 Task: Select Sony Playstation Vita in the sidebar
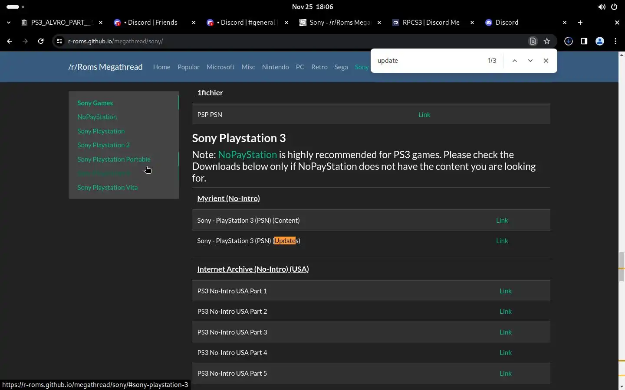tap(108, 187)
